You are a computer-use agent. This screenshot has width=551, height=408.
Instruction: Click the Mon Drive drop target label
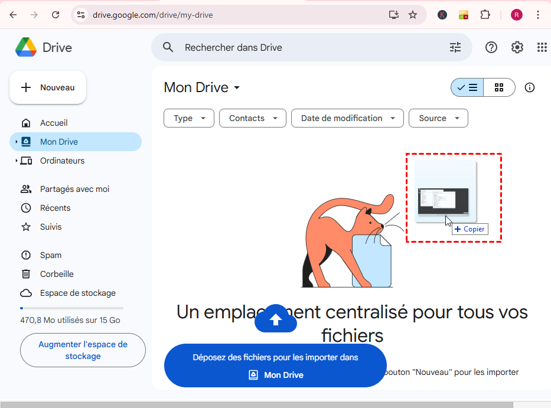tap(276, 375)
